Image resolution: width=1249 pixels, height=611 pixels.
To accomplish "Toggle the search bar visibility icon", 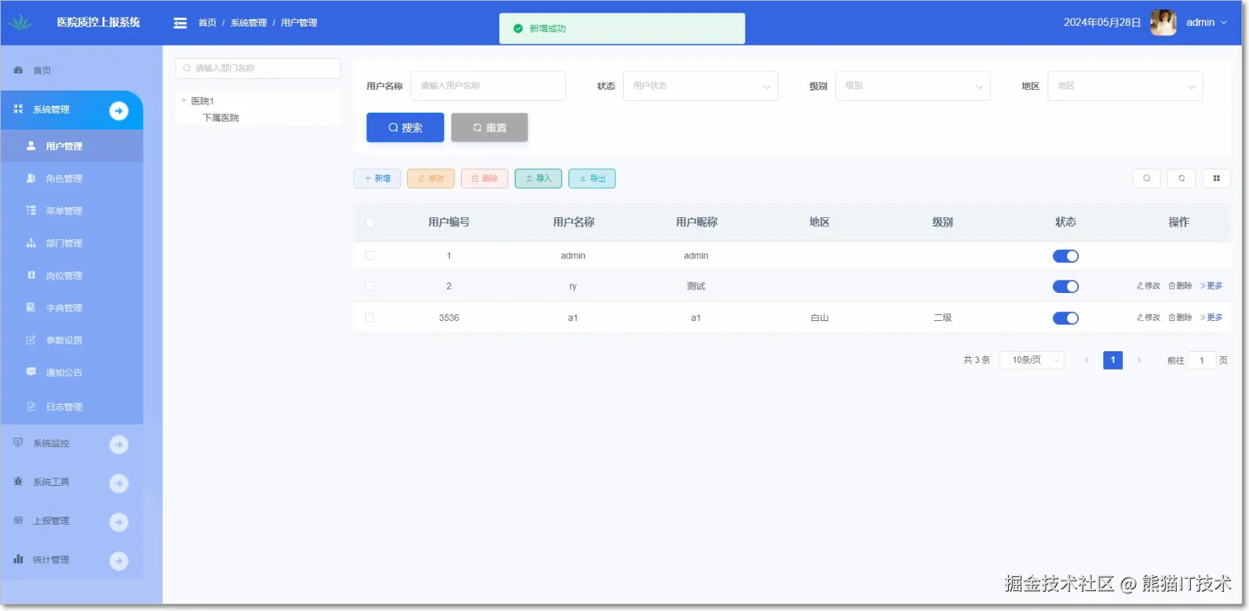I will [x=1147, y=178].
